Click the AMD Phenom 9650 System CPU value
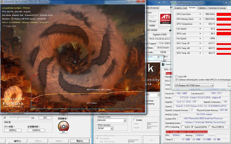 click(x=203, y=118)
